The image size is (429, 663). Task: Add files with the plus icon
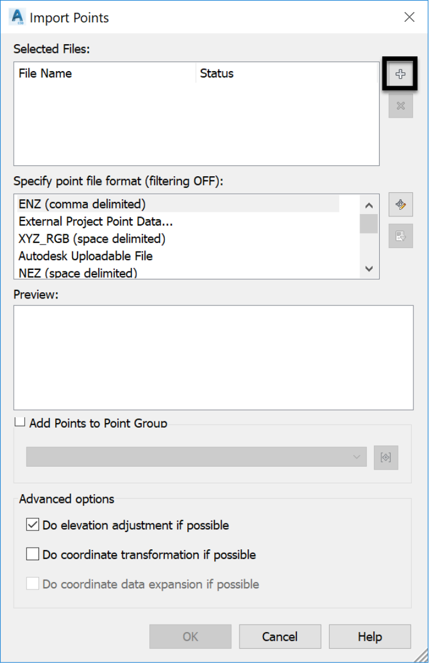click(x=400, y=74)
